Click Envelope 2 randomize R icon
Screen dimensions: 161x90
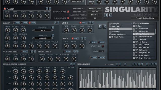tap(77, 51)
